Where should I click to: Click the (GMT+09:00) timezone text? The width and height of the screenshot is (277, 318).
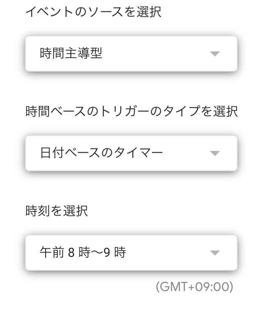[194, 287]
